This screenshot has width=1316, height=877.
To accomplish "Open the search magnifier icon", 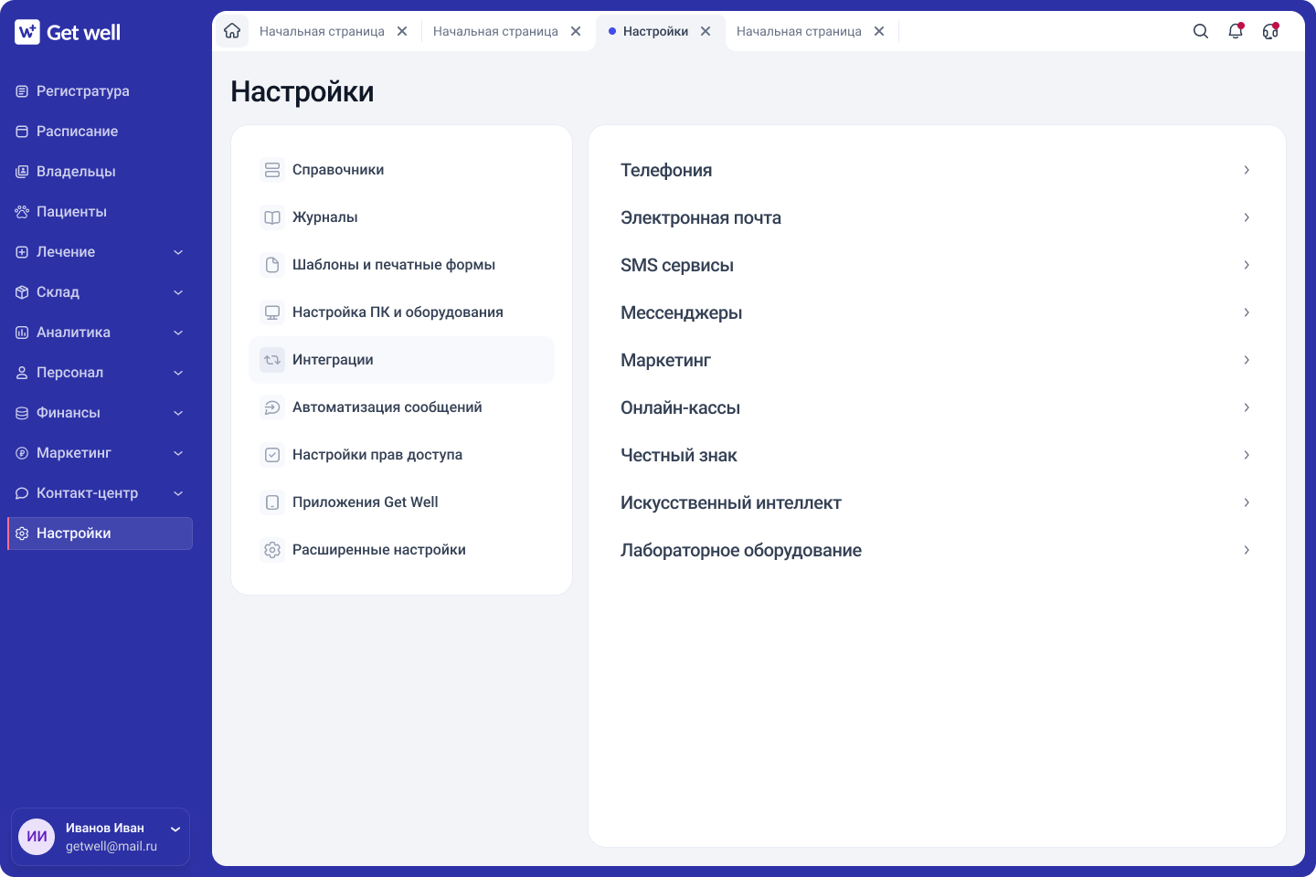I will pos(1201,31).
